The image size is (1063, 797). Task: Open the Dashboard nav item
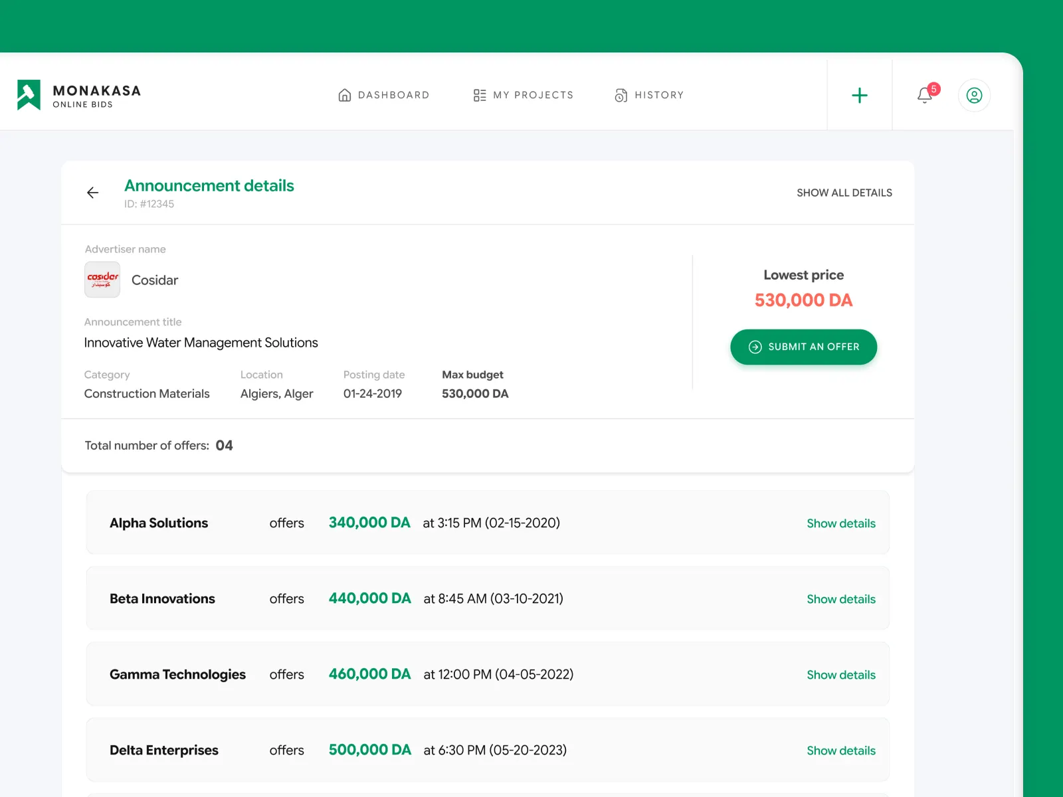393,95
